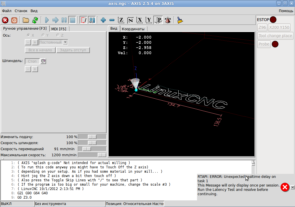Start spindle rotation icon button
This screenshot has width=295, height=207.
point(44,61)
